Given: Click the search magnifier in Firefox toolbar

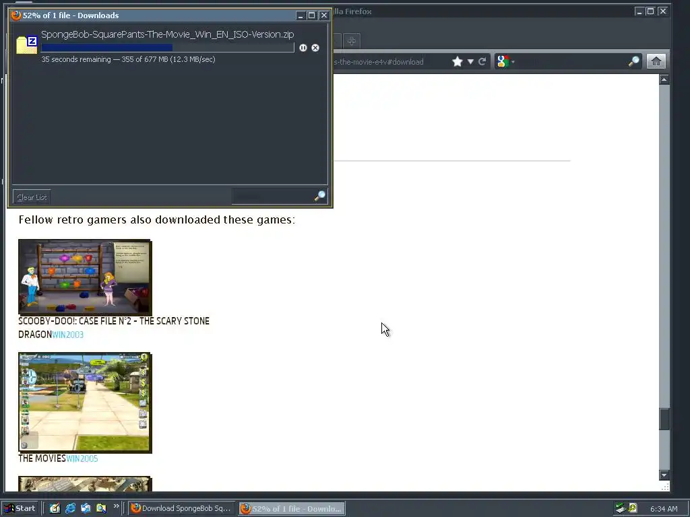Looking at the screenshot, I should [633, 61].
